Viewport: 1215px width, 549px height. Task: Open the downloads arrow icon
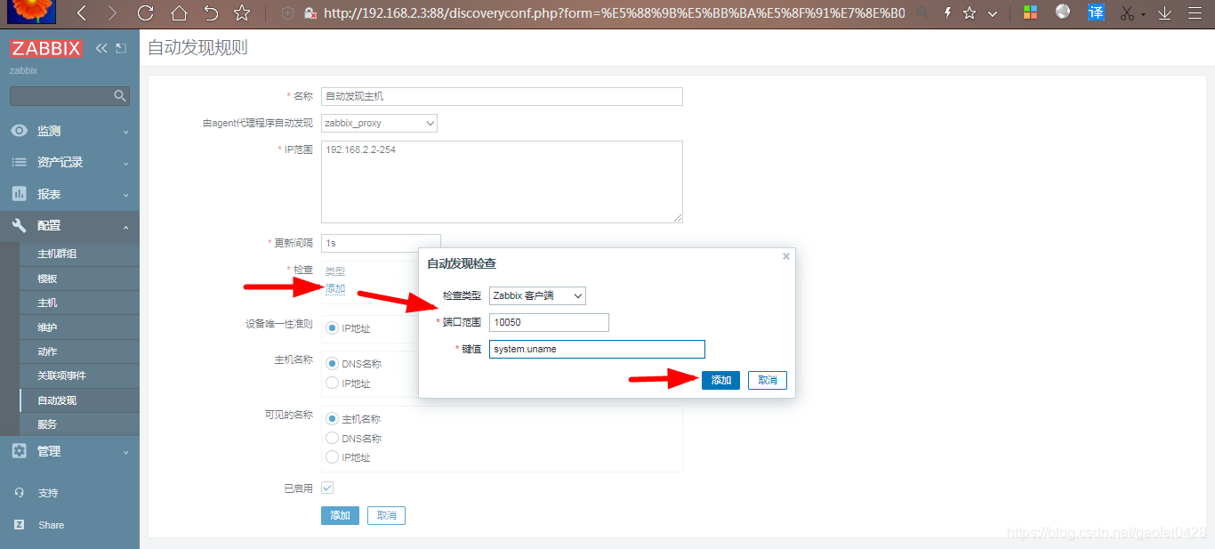[1164, 13]
